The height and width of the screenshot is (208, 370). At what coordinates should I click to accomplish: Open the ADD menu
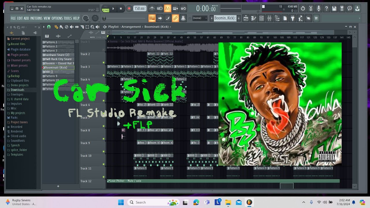click(26, 18)
